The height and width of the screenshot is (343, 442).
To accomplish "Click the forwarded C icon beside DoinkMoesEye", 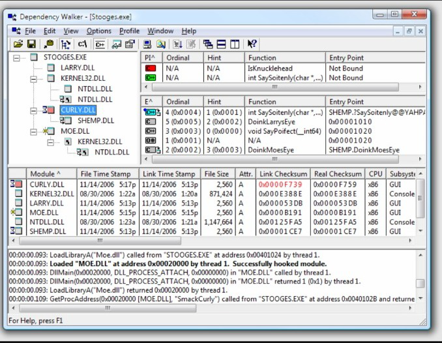I will click(x=153, y=150).
